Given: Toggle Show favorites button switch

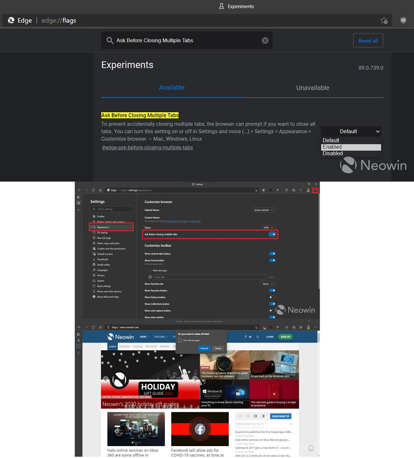Looking at the screenshot, I should 272,291.
